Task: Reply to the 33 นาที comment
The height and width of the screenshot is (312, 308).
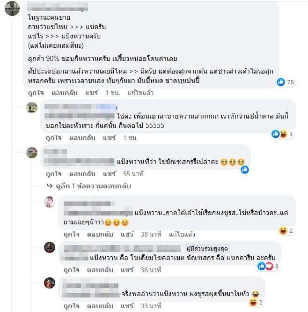Action: (100, 306)
